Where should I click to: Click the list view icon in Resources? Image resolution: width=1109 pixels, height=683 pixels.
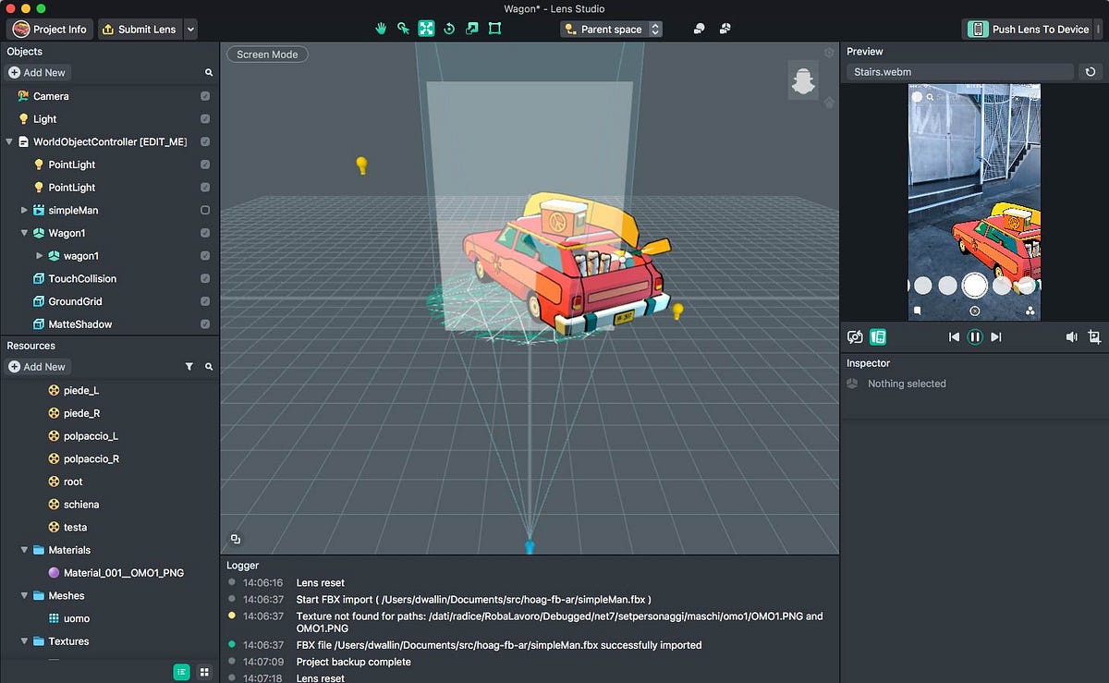pyautogui.click(x=182, y=672)
